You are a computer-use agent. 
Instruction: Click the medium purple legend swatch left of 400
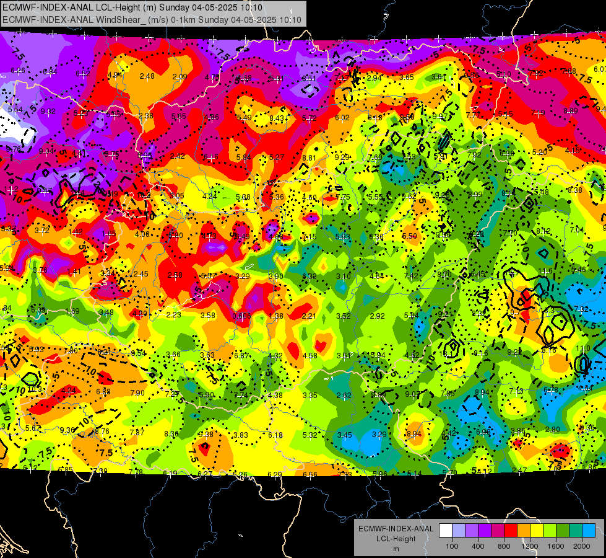[x=472, y=531]
